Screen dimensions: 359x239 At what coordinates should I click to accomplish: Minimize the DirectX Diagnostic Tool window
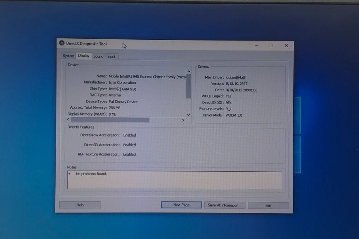click(257, 45)
